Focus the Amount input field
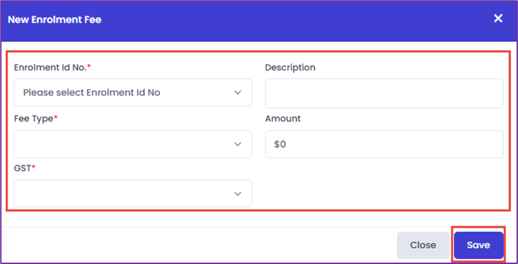The image size is (518, 264). [x=384, y=145]
